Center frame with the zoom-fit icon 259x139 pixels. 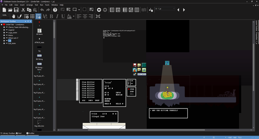(x=98, y=16)
